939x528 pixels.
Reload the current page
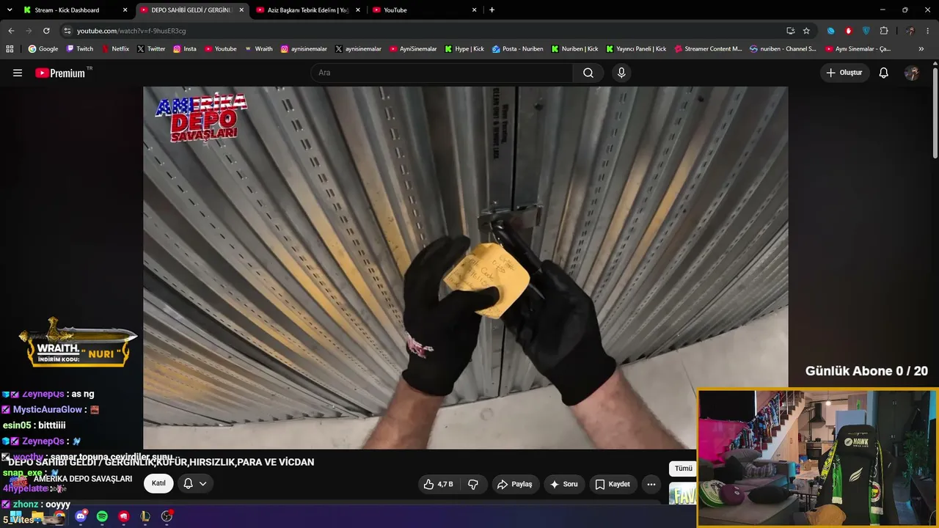pos(46,31)
